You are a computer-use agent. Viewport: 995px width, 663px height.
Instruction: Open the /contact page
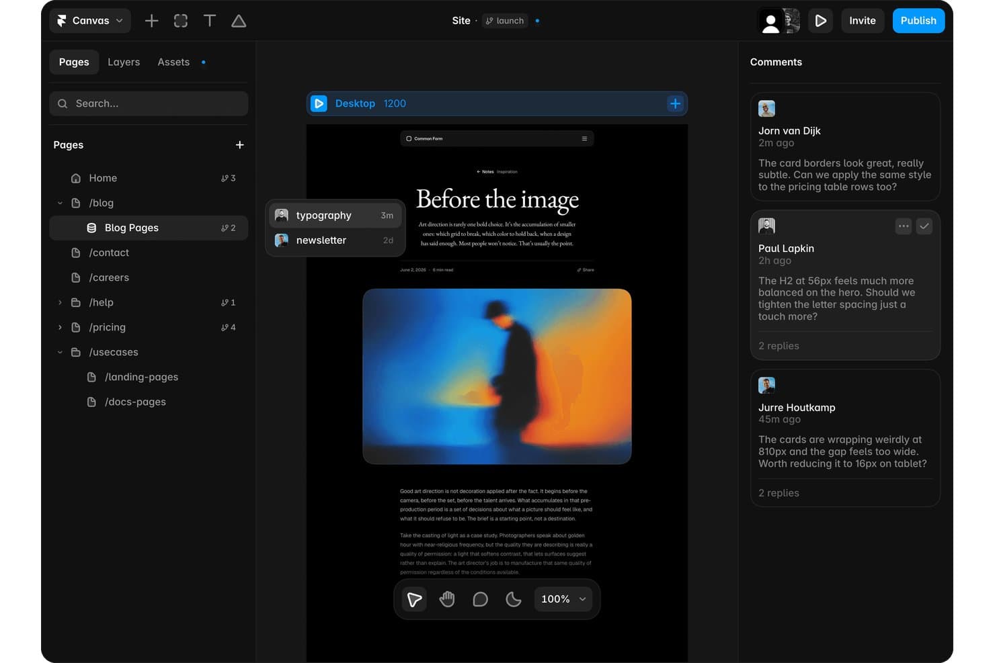tap(149, 253)
